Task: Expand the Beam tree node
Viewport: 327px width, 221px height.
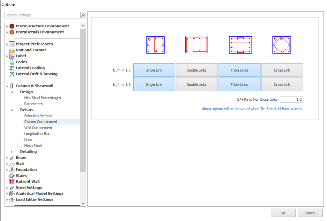Action: (x=7, y=158)
